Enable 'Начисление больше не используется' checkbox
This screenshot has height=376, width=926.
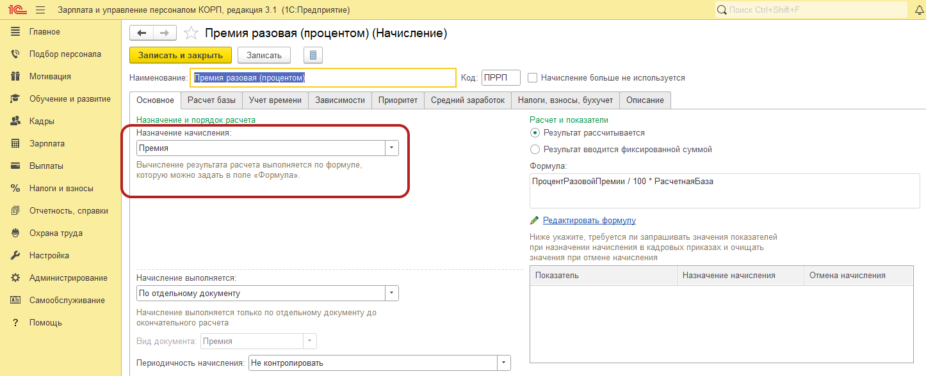pos(532,78)
